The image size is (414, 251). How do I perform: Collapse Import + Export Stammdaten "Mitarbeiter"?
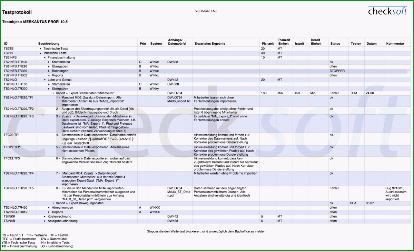tap(53, 93)
